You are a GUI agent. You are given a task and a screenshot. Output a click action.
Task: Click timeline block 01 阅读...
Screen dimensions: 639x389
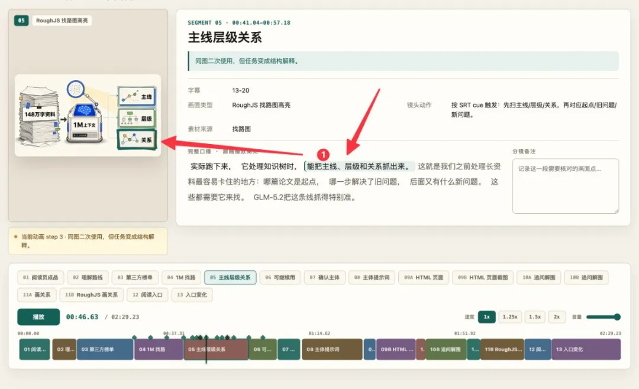point(35,349)
